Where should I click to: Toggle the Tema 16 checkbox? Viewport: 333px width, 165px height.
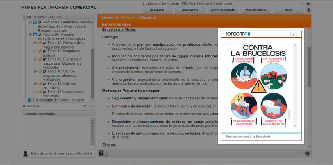pos(45,72)
